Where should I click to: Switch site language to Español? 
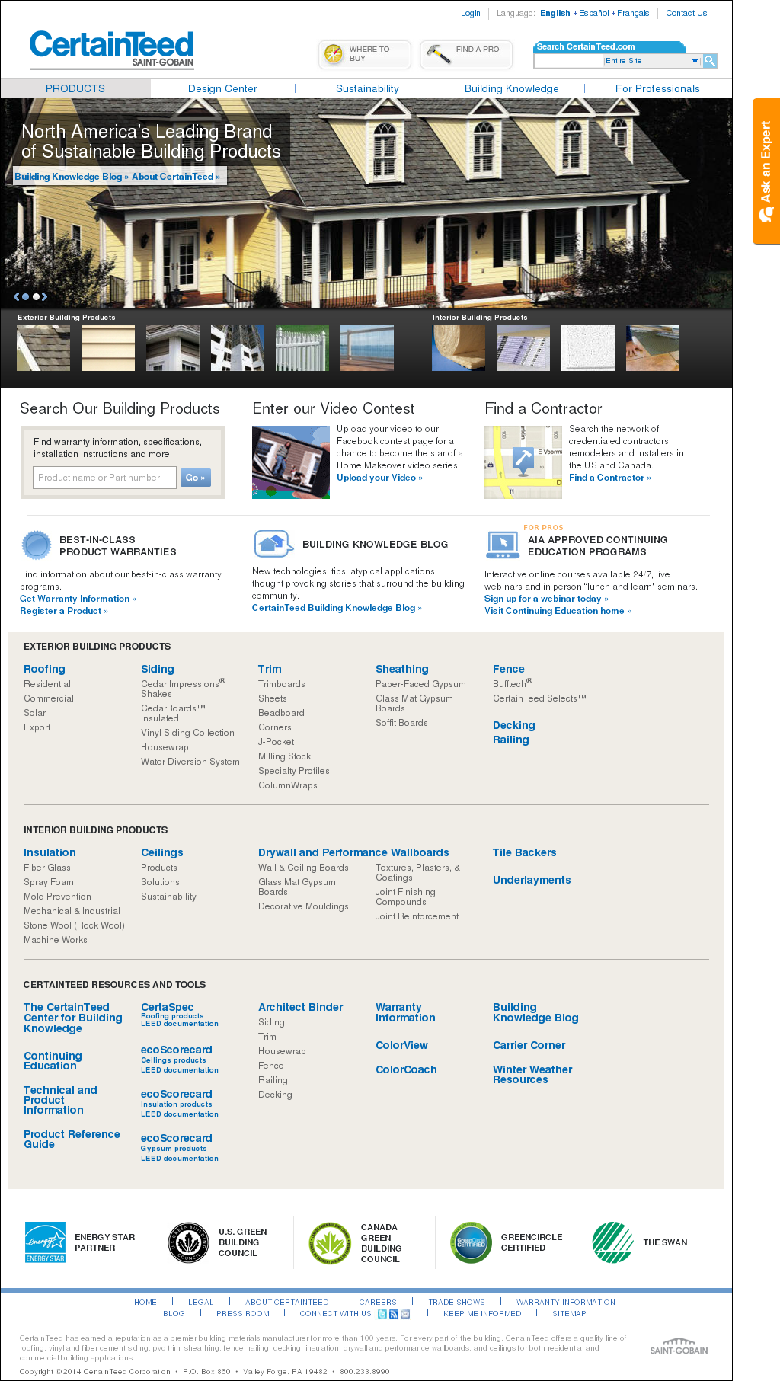[593, 13]
